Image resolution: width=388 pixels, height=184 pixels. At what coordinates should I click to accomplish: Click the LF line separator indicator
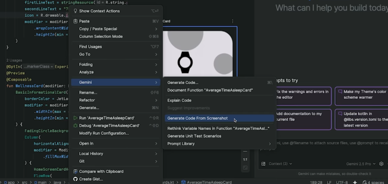329,182
